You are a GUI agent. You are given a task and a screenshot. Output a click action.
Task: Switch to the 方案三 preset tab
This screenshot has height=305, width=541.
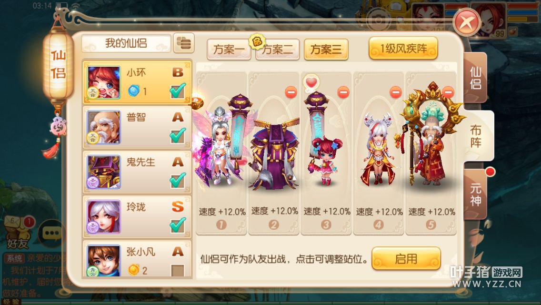point(326,50)
